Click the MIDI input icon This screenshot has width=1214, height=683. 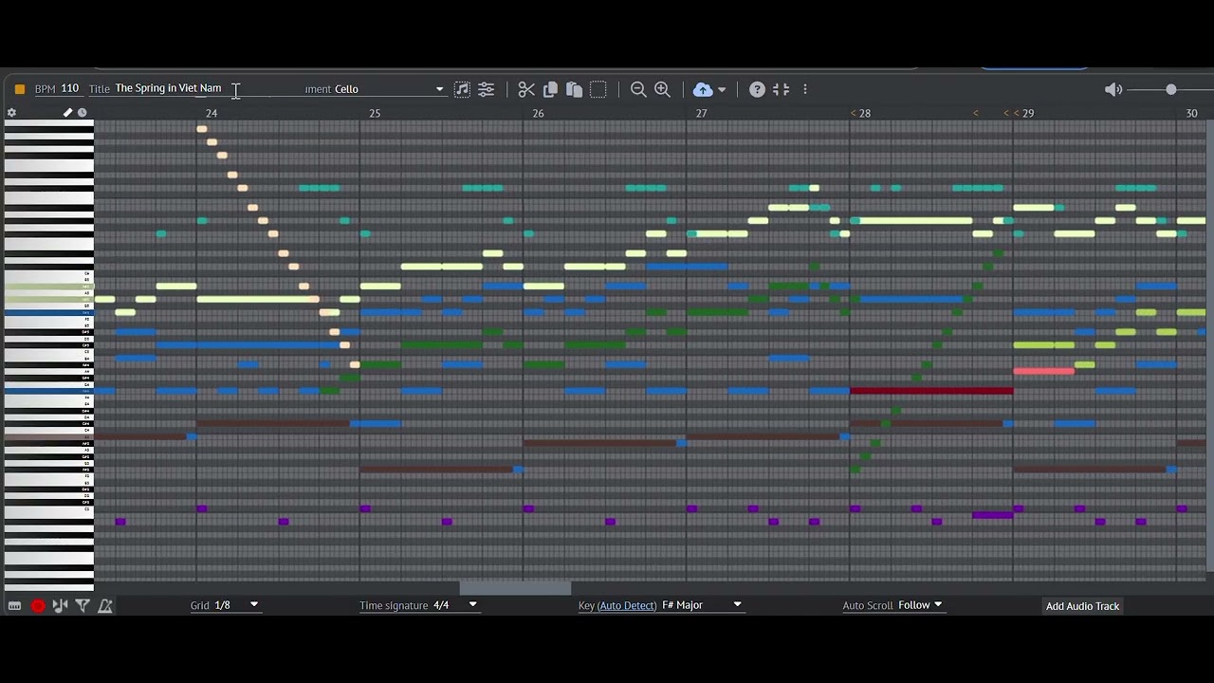(x=60, y=605)
